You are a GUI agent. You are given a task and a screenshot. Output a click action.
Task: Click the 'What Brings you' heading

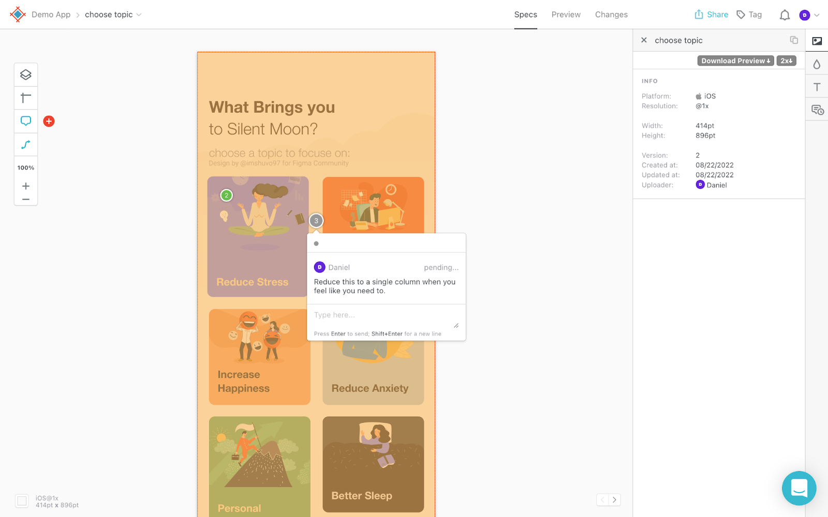tap(272, 107)
